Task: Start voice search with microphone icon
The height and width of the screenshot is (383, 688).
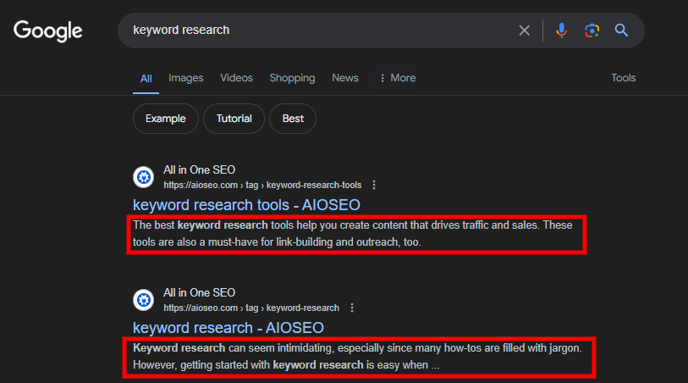Action: (561, 31)
